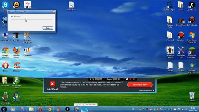Open the Dying_Planet file on desktop
The image size is (199, 112).
(181, 22)
